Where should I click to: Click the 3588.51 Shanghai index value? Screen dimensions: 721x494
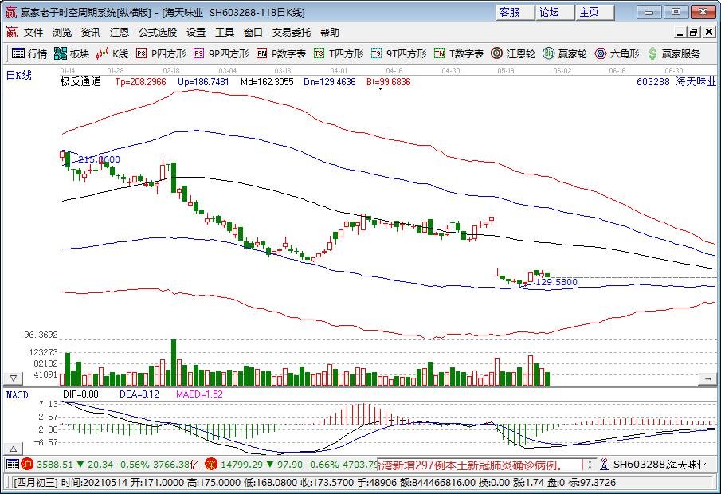55,465
